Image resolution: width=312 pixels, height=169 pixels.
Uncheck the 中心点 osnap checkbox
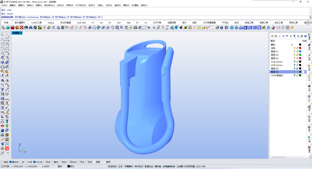click(34, 162)
